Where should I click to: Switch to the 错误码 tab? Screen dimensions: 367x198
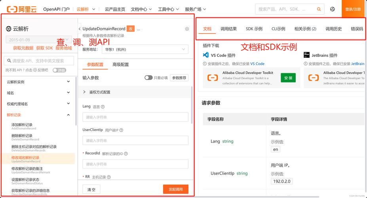(x=357, y=29)
